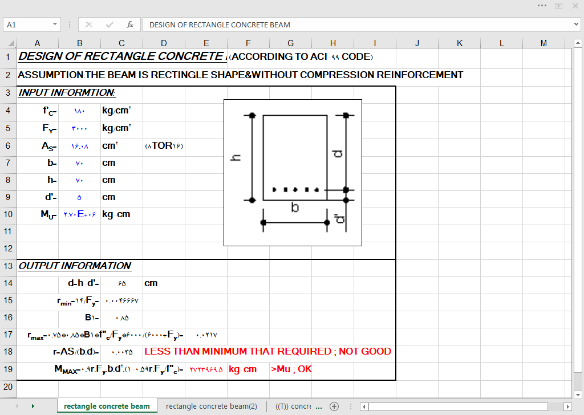Screen dimensions: 584x415
Task: Click the rmin result value in row 15
Action: [122, 301]
